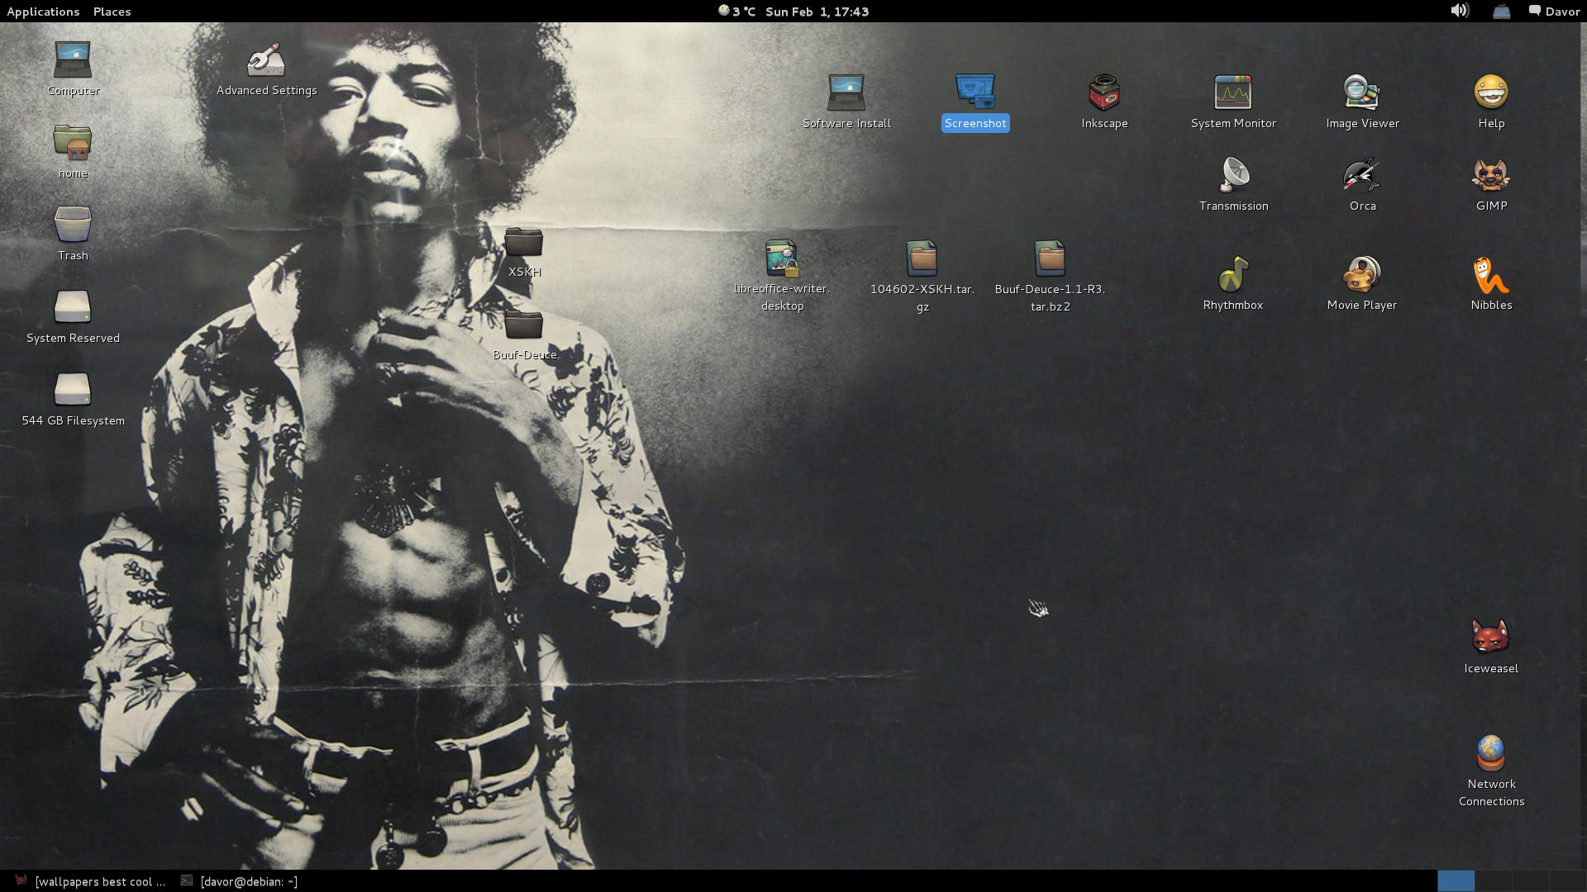
Task: Open the clock and date panel
Action: point(816,12)
